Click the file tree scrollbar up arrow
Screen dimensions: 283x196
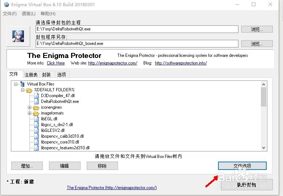click(x=263, y=84)
